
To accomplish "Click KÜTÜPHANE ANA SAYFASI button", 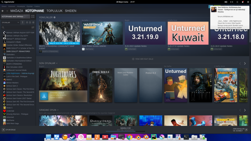I will [x=16, y=16].
